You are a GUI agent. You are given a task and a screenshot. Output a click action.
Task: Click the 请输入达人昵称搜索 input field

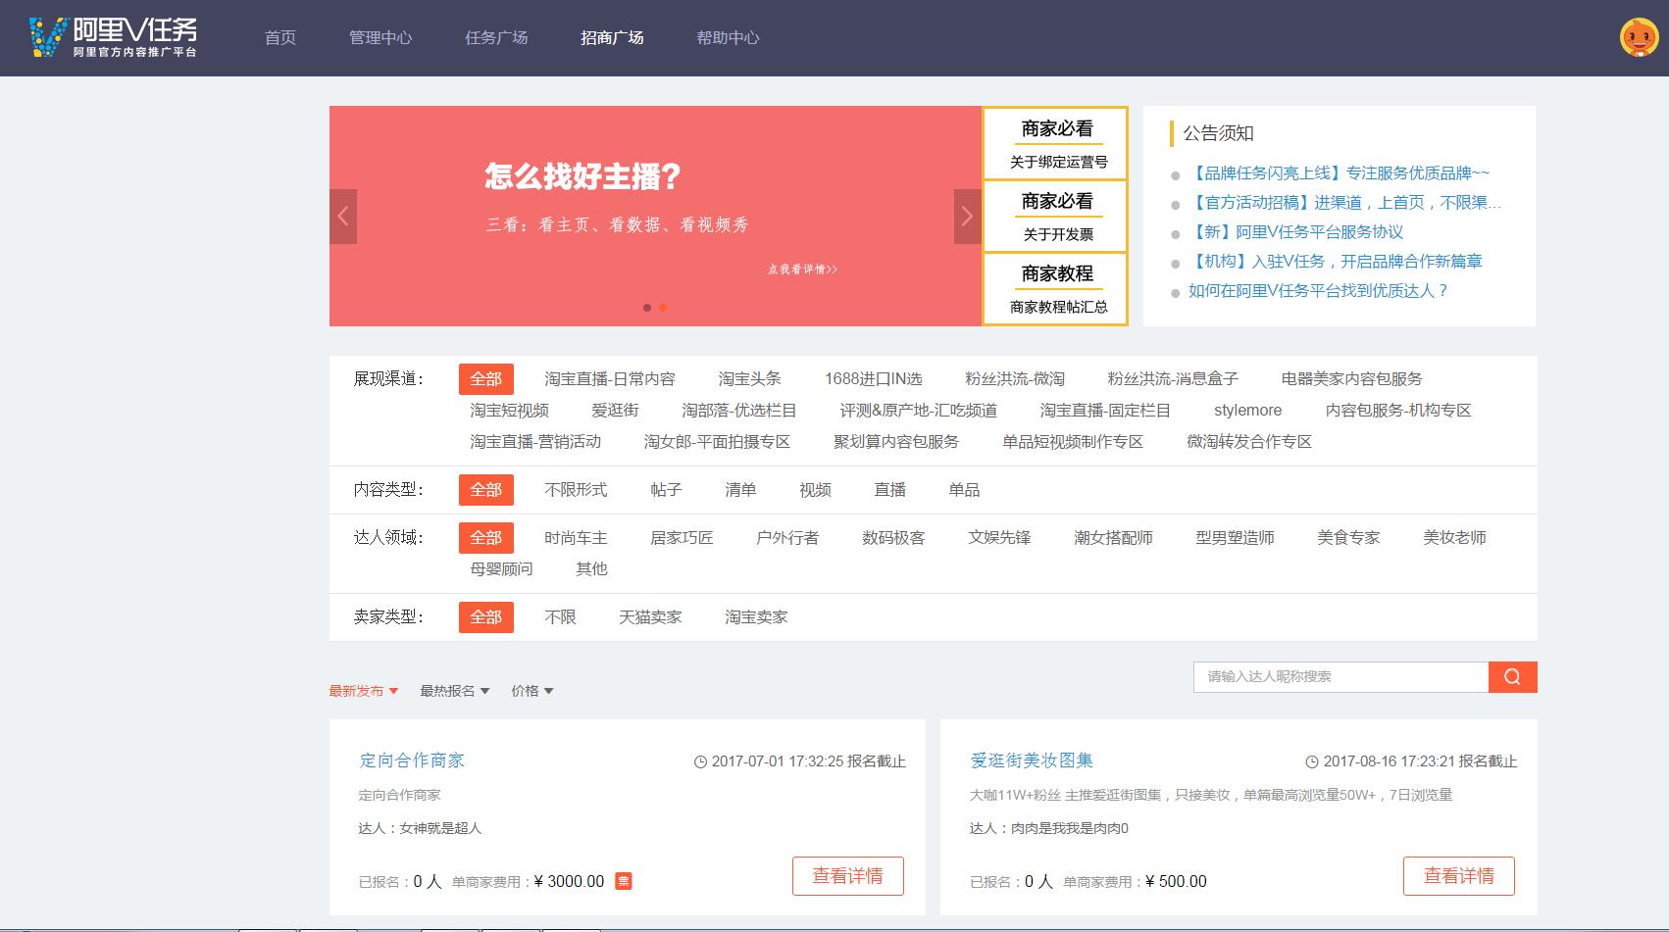point(1340,676)
